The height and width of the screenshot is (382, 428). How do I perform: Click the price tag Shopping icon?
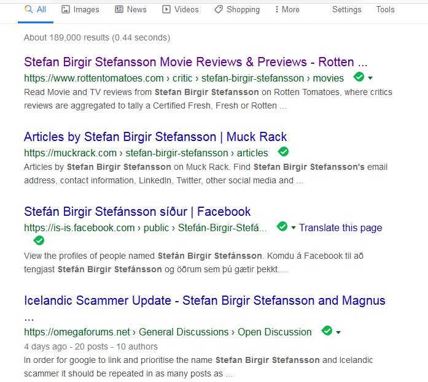pyautogui.click(x=219, y=9)
